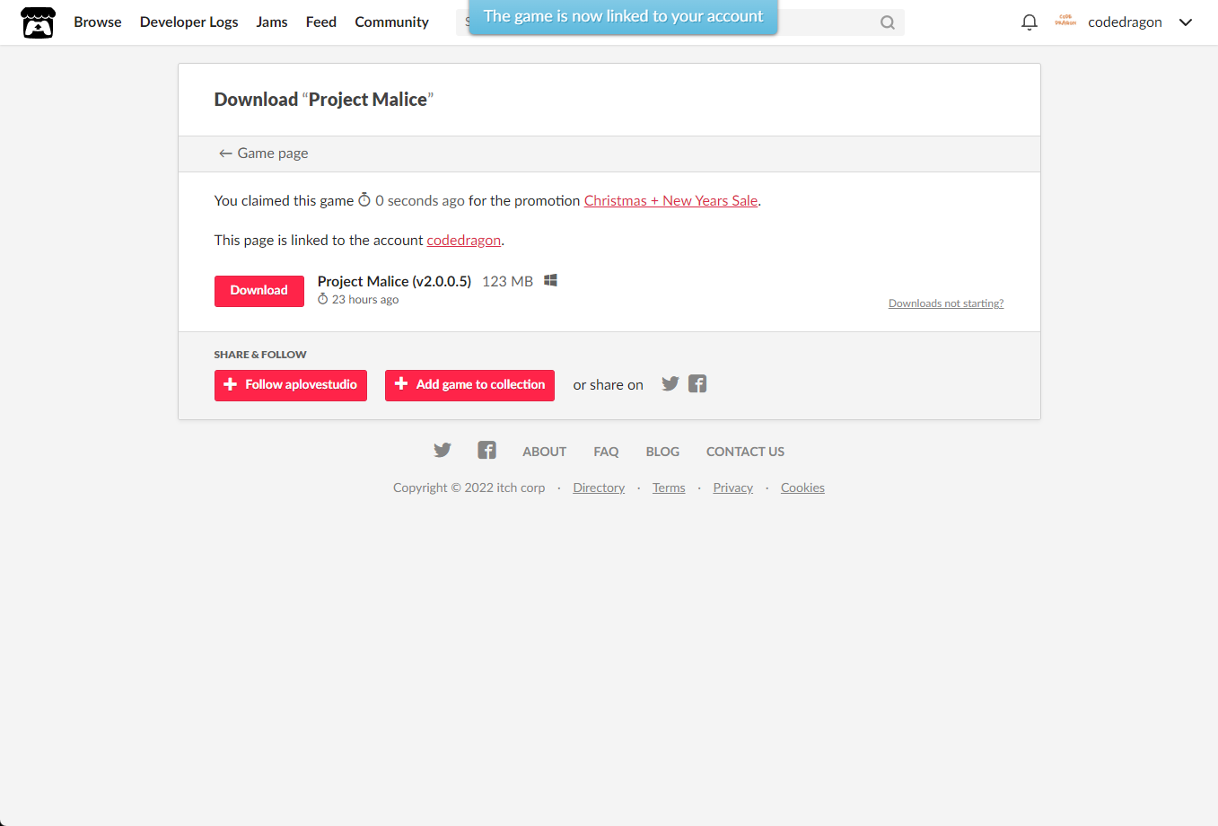Open the BLOG footer link
Screen dimensions: 1218x826
(662, 452)
